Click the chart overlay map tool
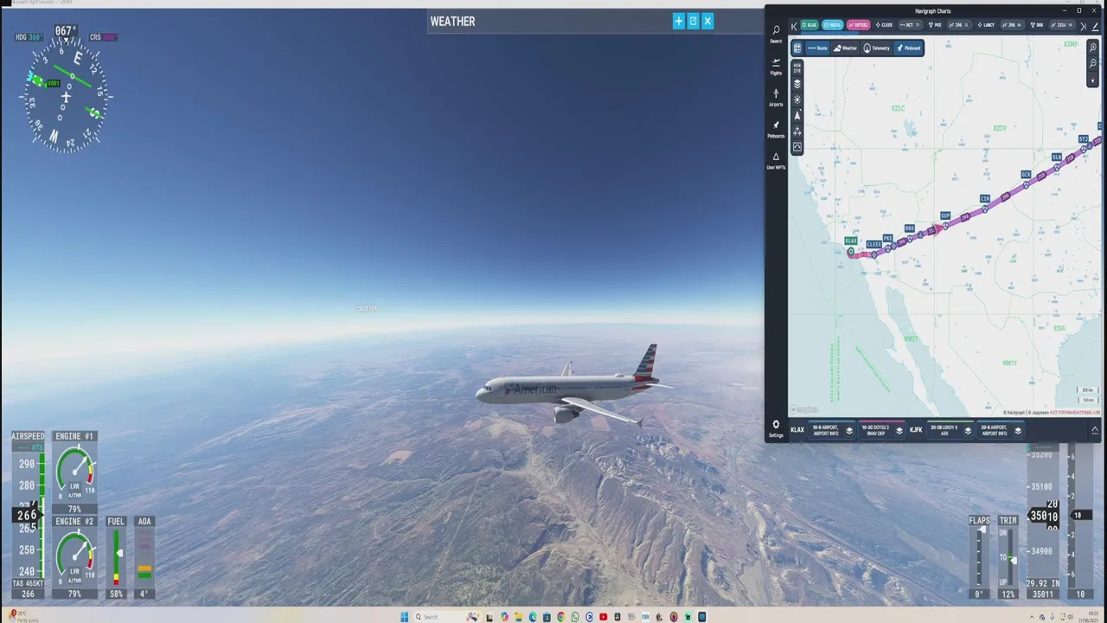Image resolution: width=1107 pixels, height=623 pixels. click(797, 147)
